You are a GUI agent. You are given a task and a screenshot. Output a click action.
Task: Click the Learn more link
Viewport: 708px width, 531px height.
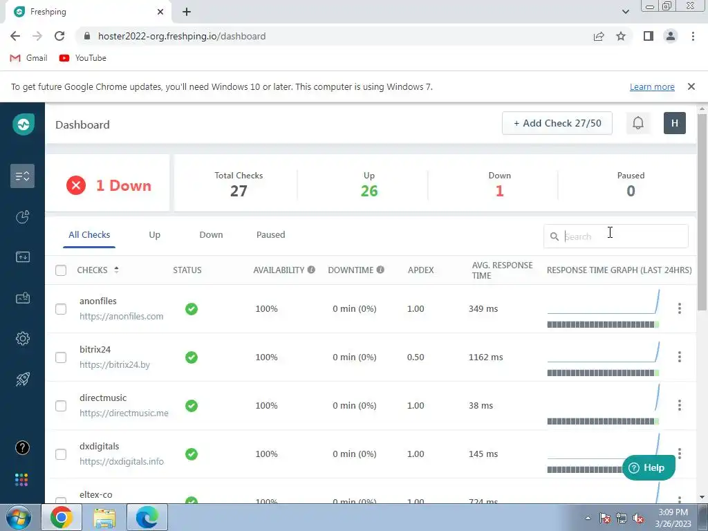(x=652, y=86)
